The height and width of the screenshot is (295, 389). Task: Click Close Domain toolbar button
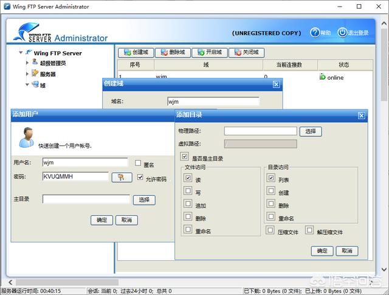coord(246,52)
